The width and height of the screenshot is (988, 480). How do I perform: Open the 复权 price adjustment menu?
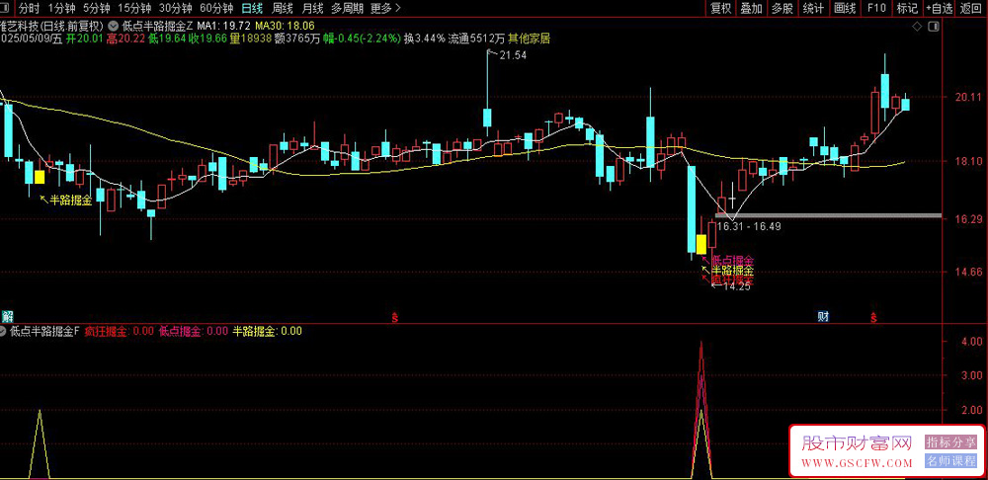[720, 8]
